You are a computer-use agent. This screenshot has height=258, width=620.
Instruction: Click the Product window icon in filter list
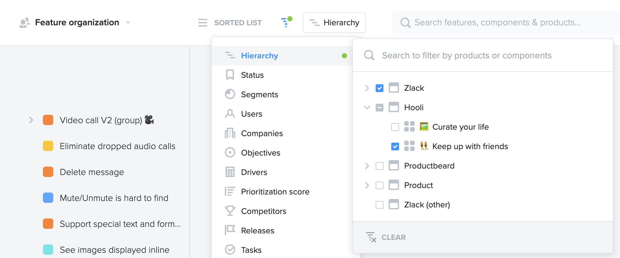point(394,185)
